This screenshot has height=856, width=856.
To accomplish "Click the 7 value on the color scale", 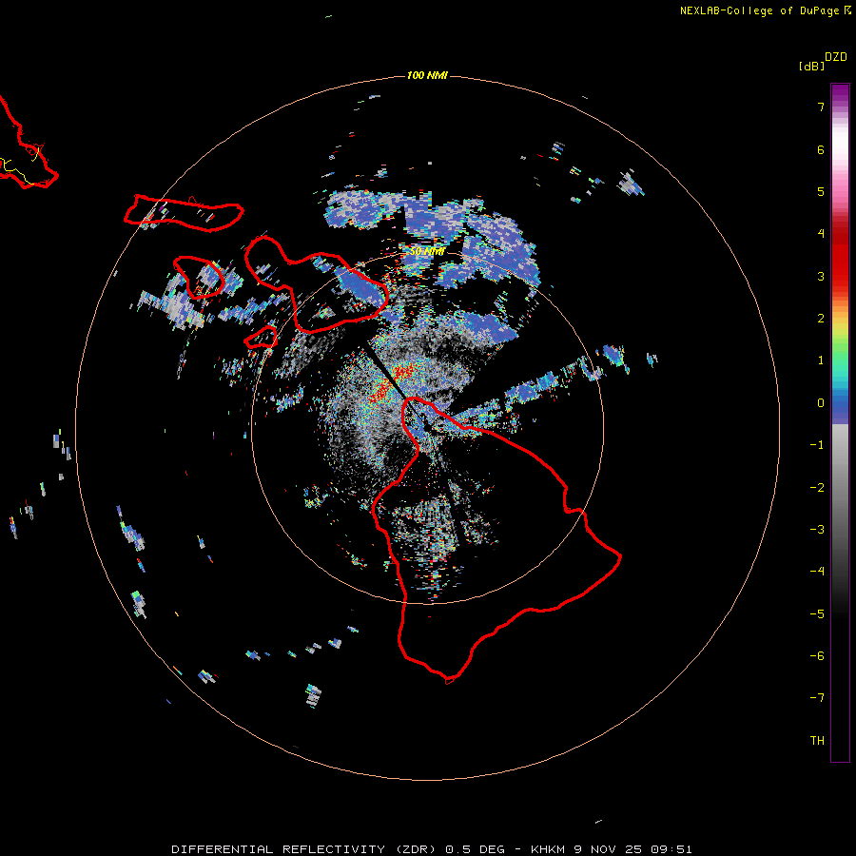I will (821, 107).
